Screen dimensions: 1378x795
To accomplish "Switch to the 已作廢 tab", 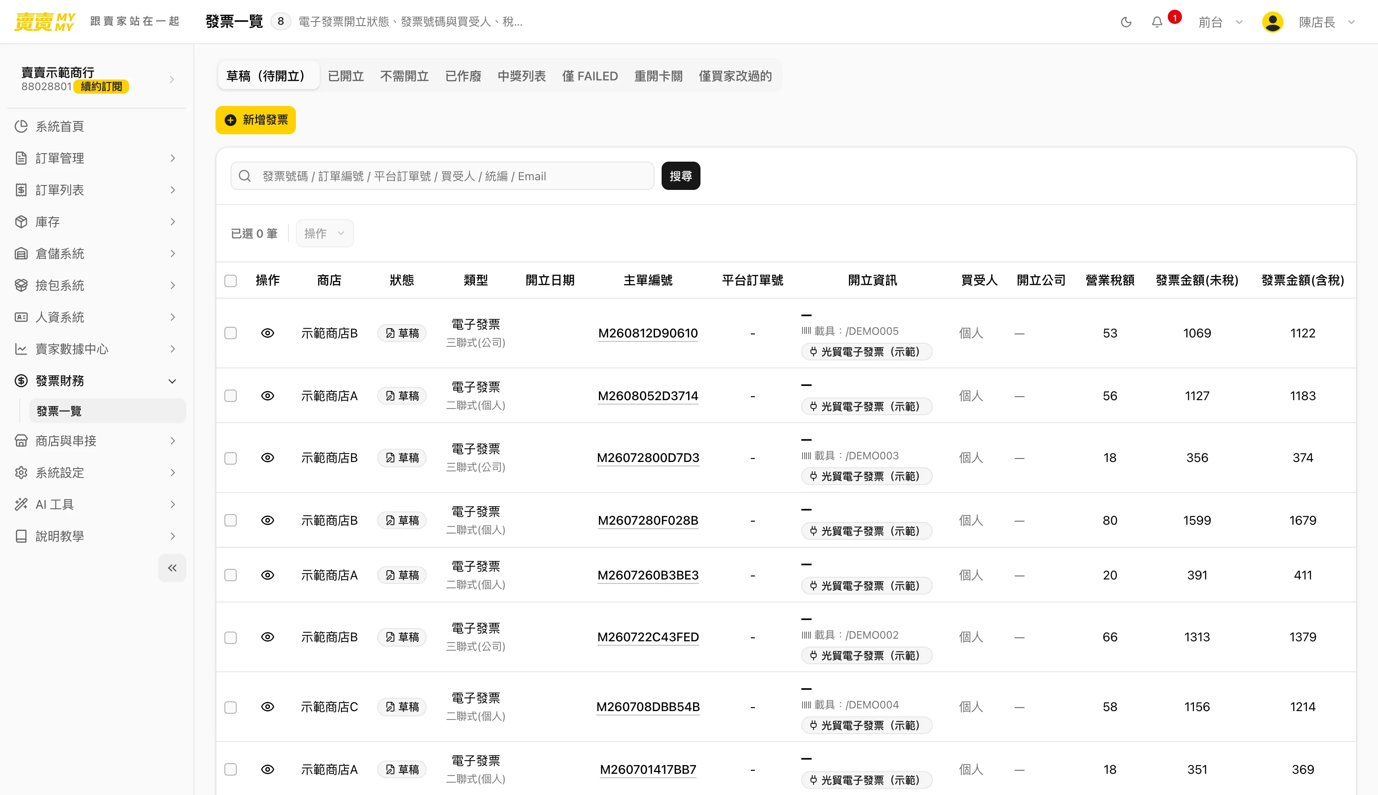I will click(x=463, y=76).
